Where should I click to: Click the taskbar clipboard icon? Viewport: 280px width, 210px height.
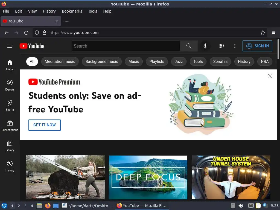258,206
